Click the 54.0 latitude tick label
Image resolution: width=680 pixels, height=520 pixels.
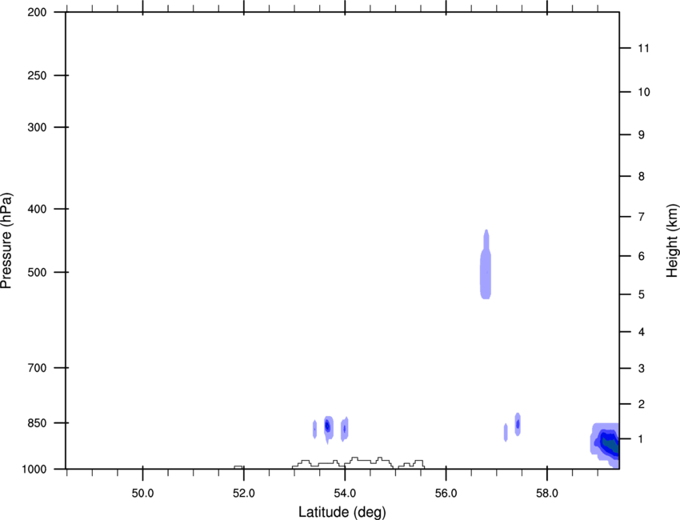pos(346,493)
